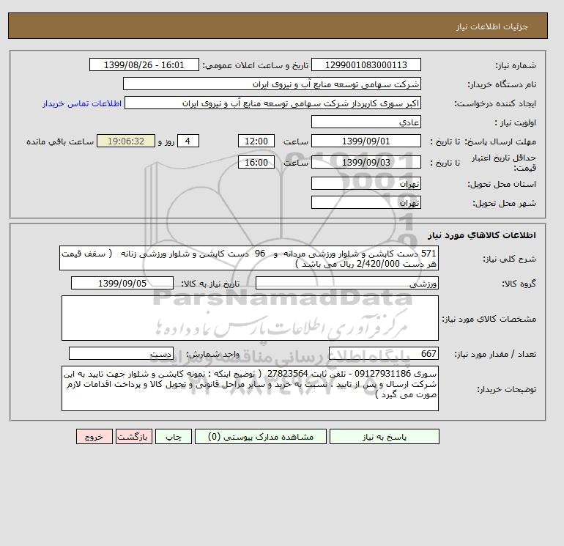The height and width of the screenshot is (546, 564).
Task: Click the 'ایجاد کننده درخواست:' label
Action: 495,103
